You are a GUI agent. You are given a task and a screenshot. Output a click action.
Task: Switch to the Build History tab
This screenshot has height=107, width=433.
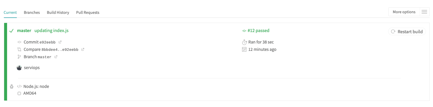(58, 13)
